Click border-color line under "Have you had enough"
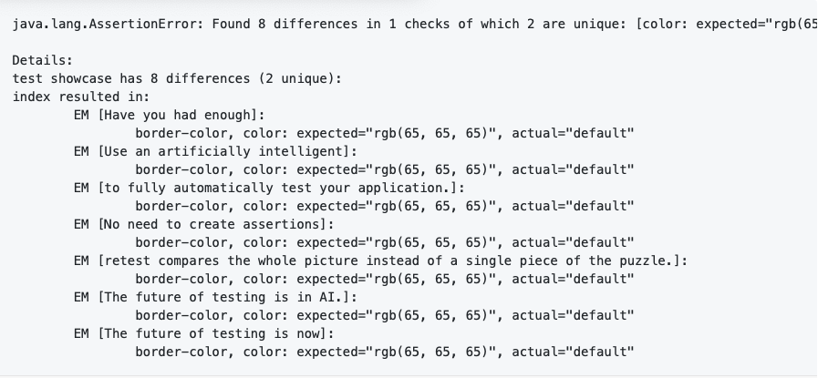The height and width of the screenshot is (378, 818). click(384, 133)
